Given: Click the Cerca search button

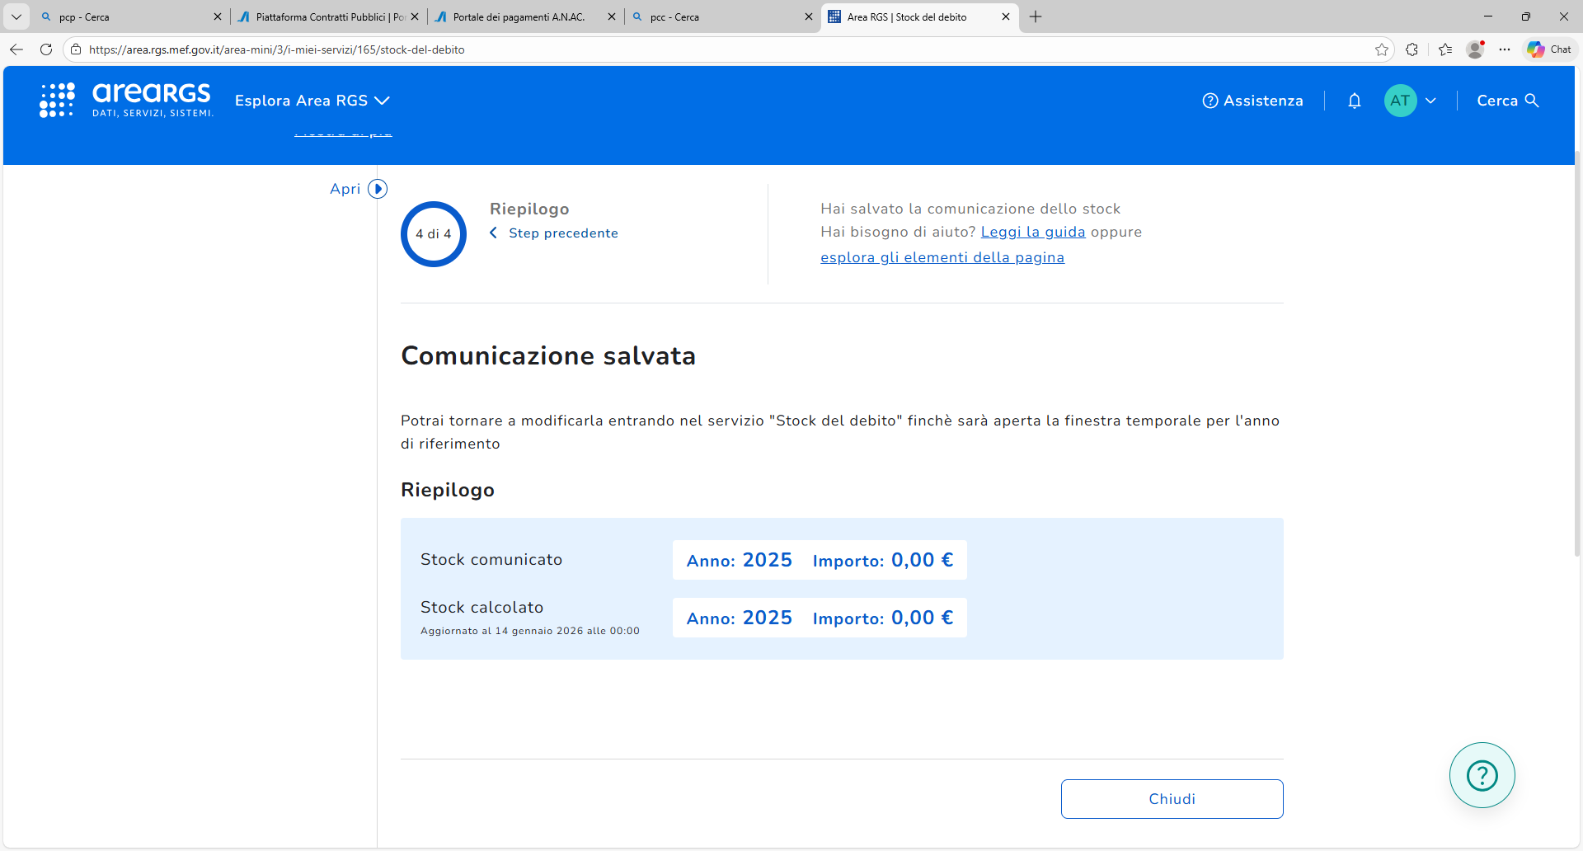Looking at the screenshot, I should click(x=1507, y=101).
